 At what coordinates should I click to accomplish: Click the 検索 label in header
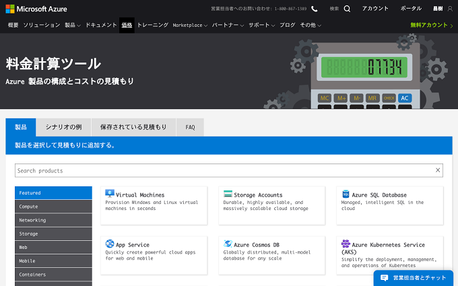tap(334, 9)
